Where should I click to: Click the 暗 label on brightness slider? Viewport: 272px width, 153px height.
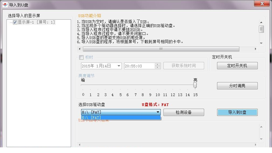[x=83, y=80]
